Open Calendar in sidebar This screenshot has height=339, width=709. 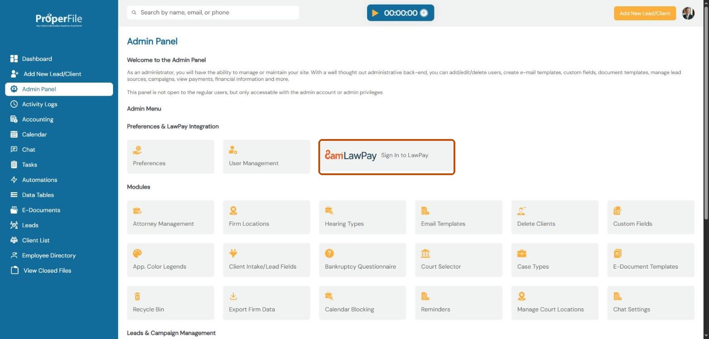[59, 135]
